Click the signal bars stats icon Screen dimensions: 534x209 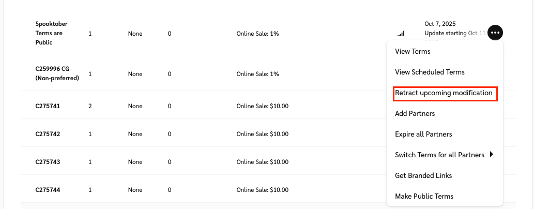(x=401, y=34)
